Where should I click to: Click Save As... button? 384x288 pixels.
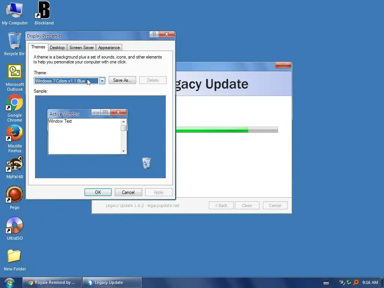(x=123, y=80)
